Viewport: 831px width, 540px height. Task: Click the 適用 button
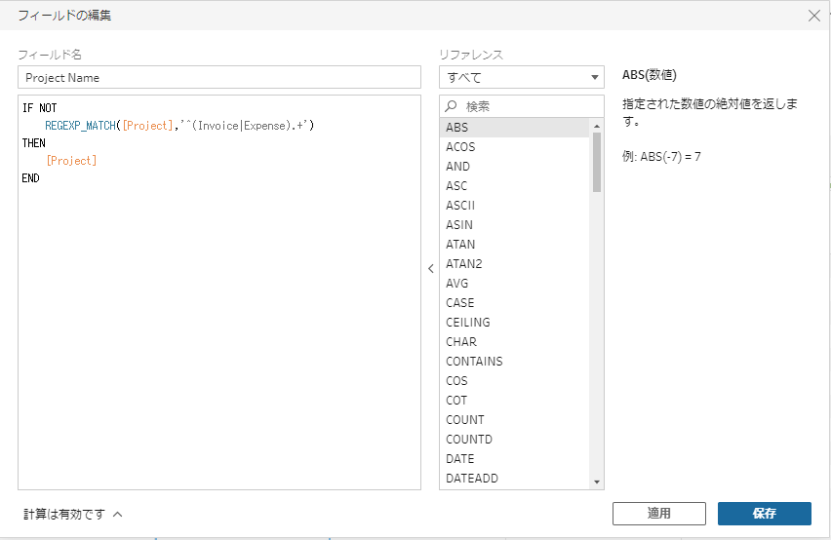pyautogui.click(x=658, y=514)
